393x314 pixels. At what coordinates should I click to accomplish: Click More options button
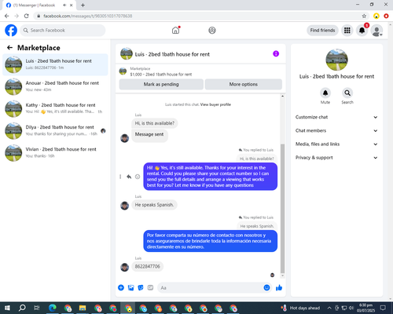(244, 84)
